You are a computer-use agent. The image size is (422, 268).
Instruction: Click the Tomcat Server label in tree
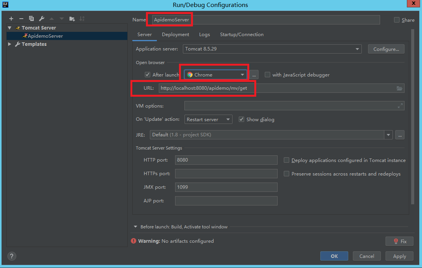(x=39, y=28)
